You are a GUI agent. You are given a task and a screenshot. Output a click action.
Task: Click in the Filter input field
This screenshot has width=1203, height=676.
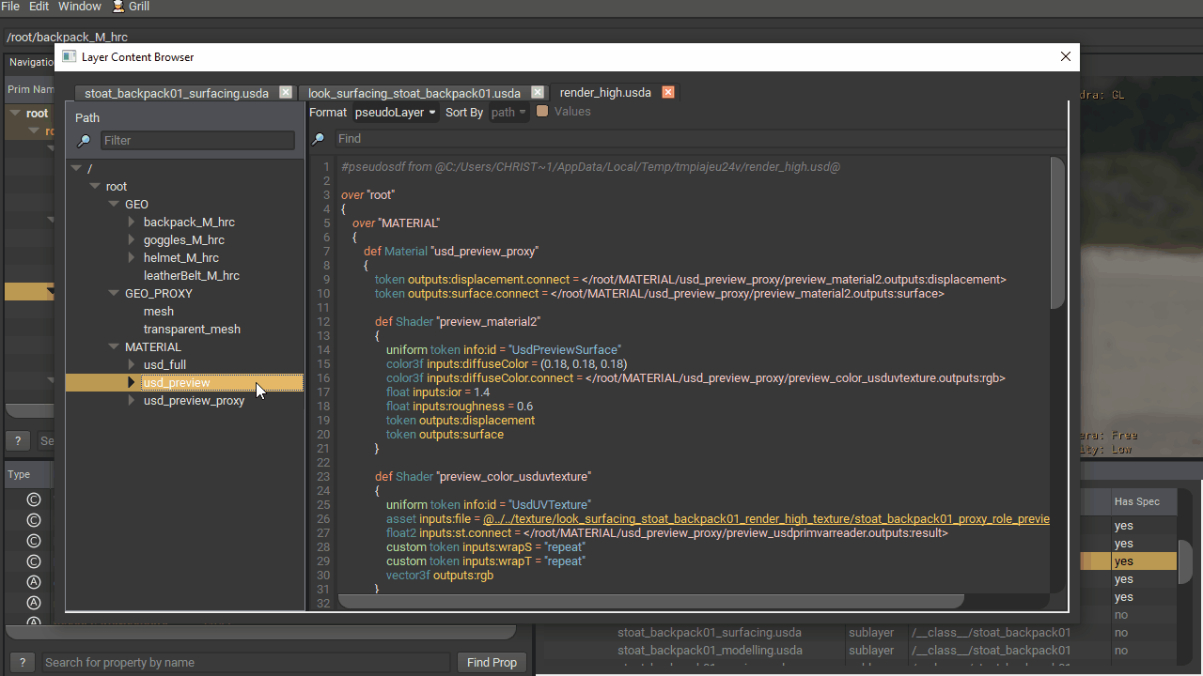click(x=197, y=141)
